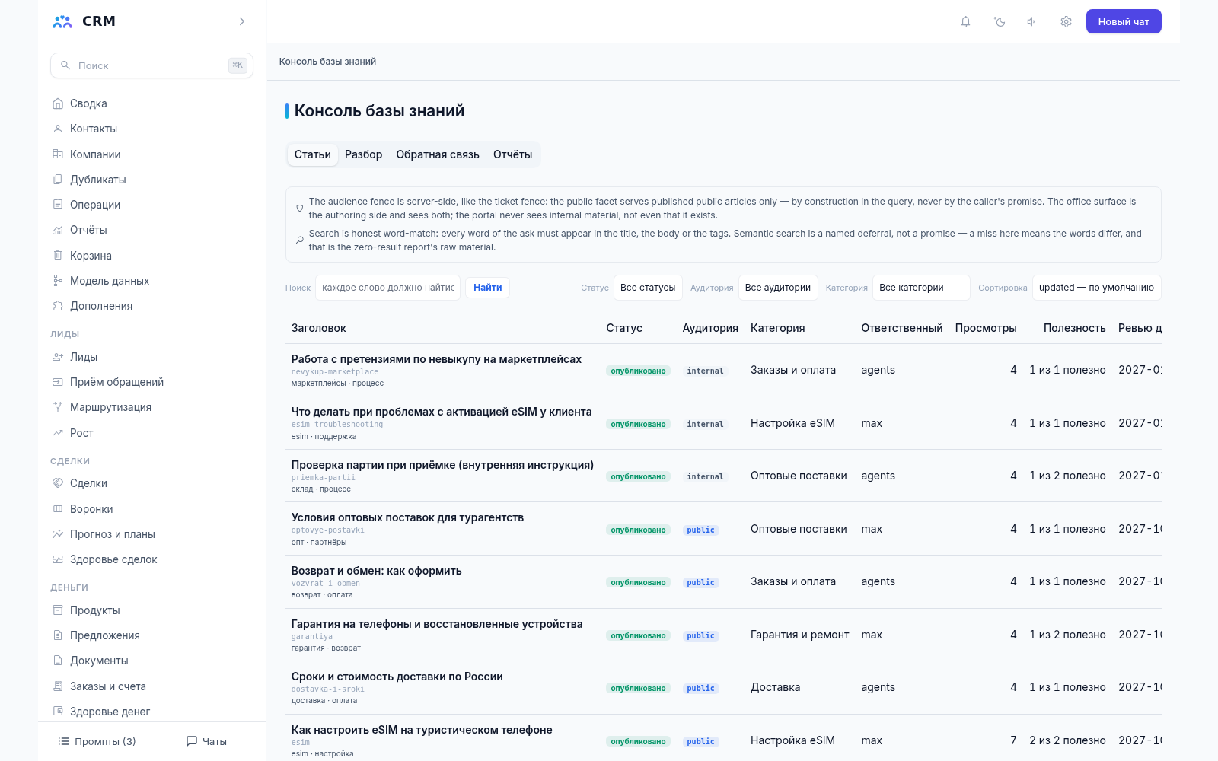Open Компании sidebar icon
Screen dimensions: 1218x761
tap(58, 154)
